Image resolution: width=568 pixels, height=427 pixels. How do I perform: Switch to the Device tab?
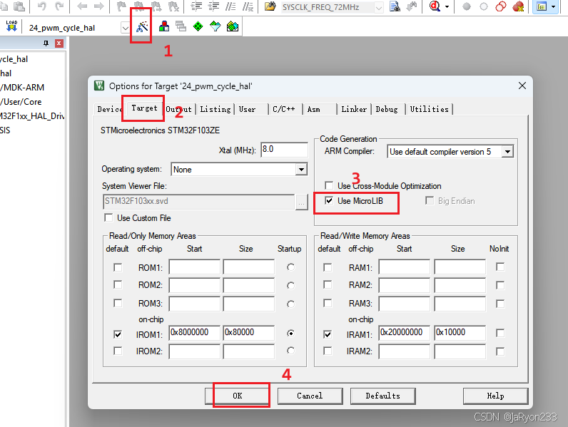point(108,109)
